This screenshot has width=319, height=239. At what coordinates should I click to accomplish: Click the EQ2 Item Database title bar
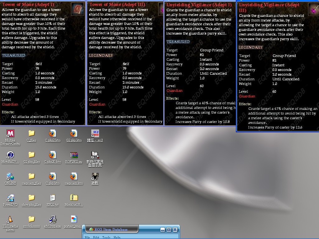point(125,230)
